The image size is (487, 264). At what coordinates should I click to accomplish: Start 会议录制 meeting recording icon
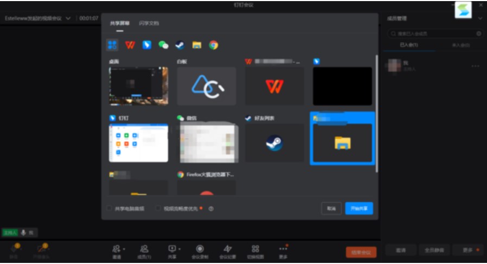(x=200, y=248)
